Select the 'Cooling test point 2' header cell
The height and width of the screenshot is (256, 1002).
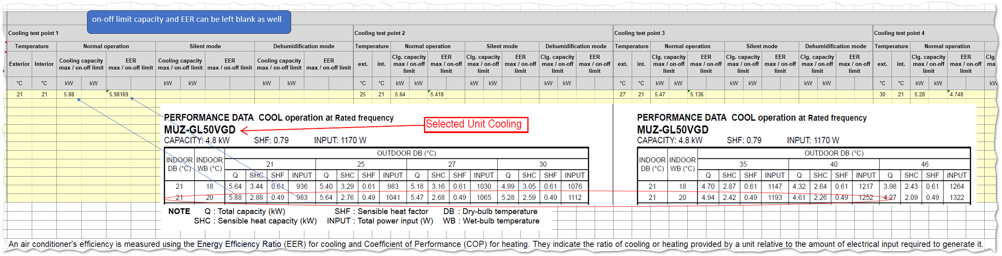coord(483,33)
